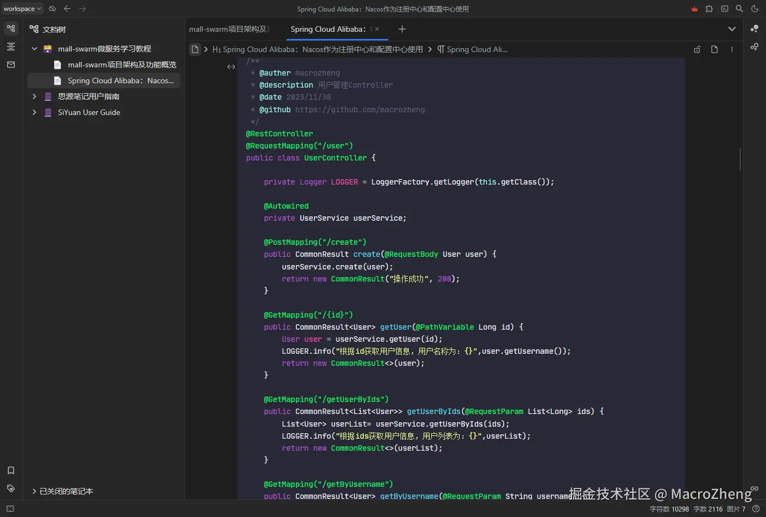This screenshot has width=766, height=517.
Task: Open the bookmarks panel icon
Action: [11, 470]
